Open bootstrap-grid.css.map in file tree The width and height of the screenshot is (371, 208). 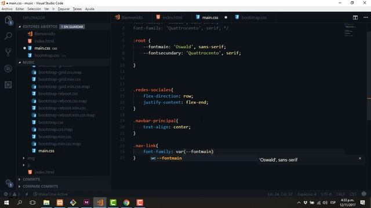(60, 72)
